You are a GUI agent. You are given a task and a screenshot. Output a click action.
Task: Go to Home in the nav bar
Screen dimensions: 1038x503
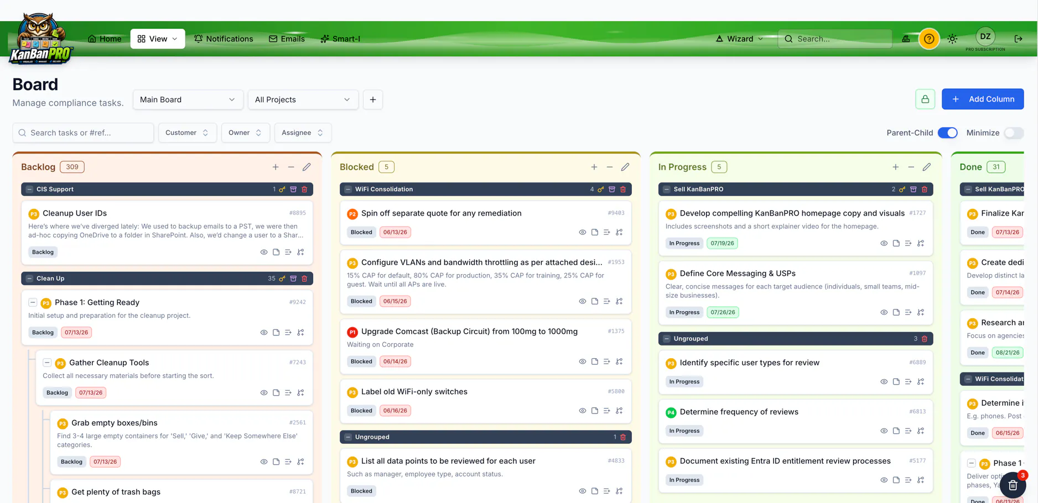[x=105, y=39]
